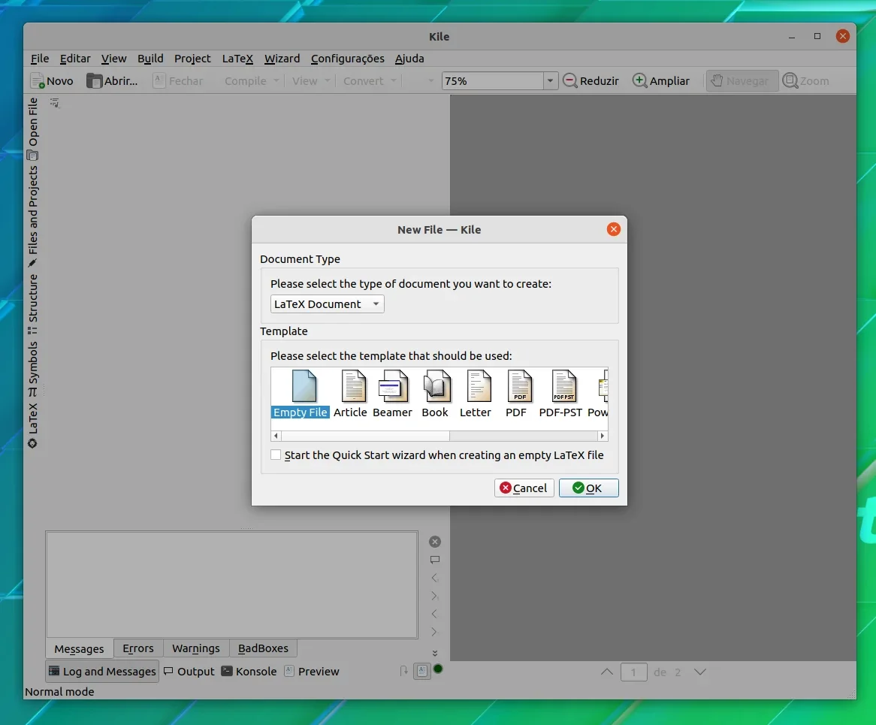
Task: Open the Files and Projects sidebar tab
Action: point(33,216)
